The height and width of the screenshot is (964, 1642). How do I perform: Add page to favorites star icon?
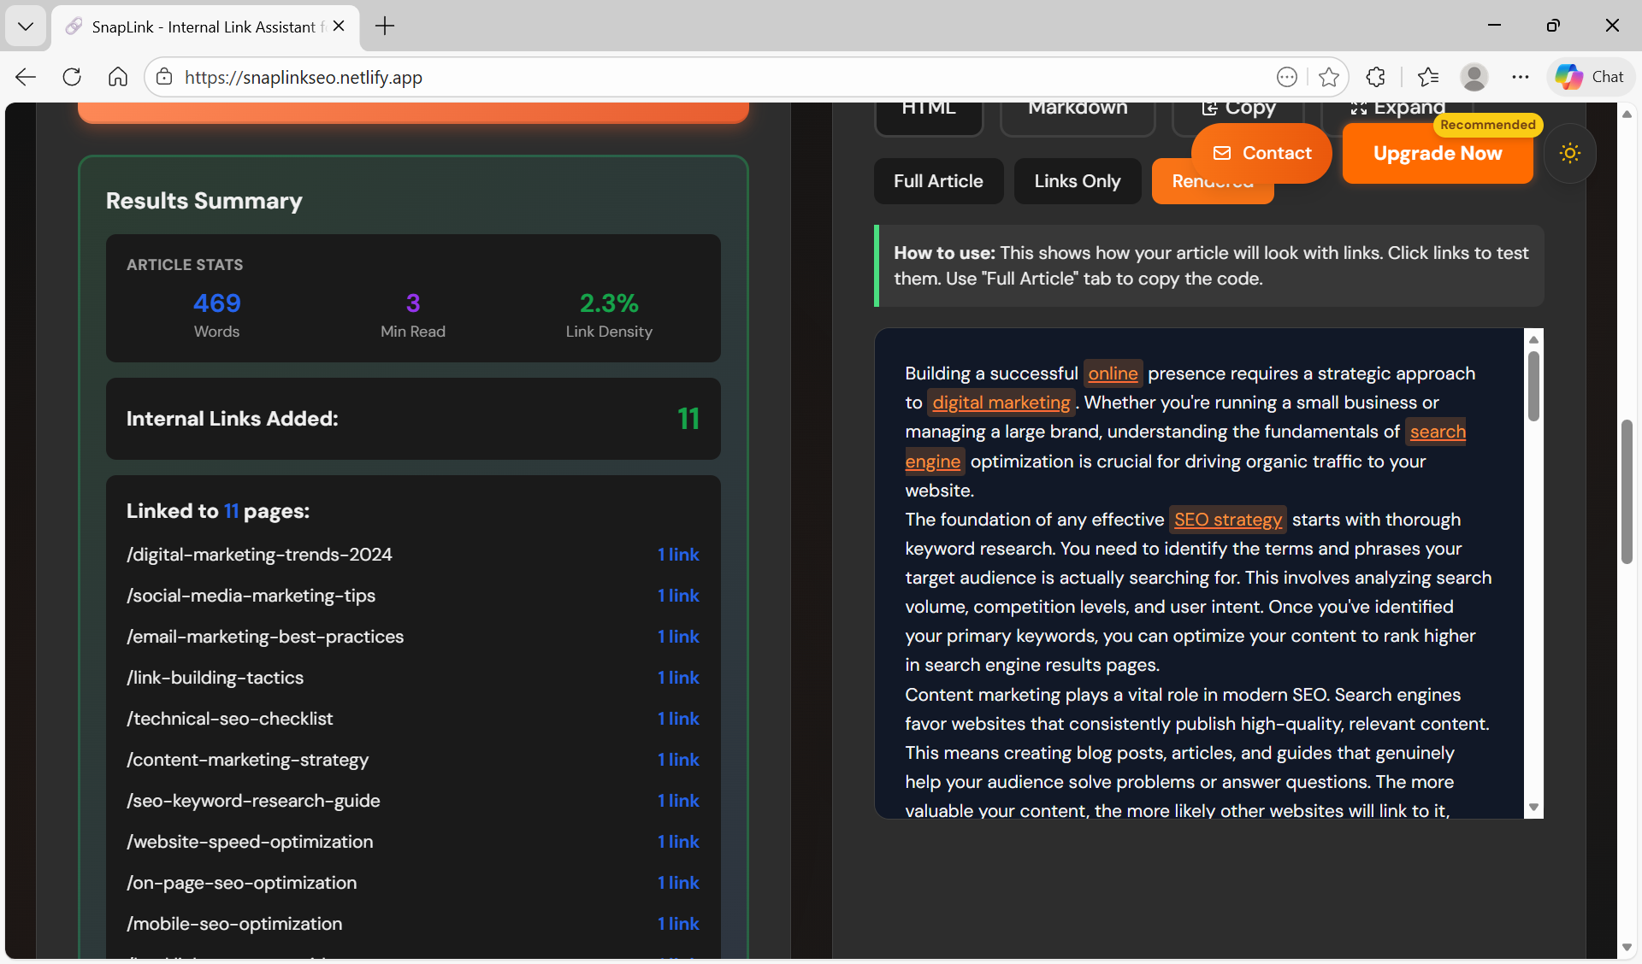(1328, 77)
